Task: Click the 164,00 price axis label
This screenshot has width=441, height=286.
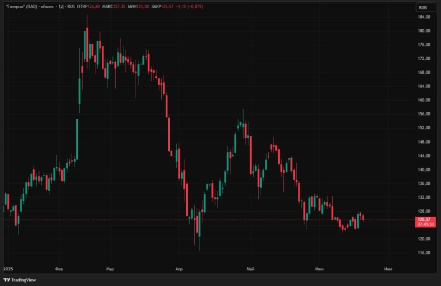Action: coord(424,86)
